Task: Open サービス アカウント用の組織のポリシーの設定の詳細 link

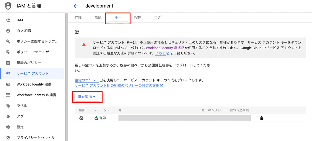Action: tap(117, 86)
